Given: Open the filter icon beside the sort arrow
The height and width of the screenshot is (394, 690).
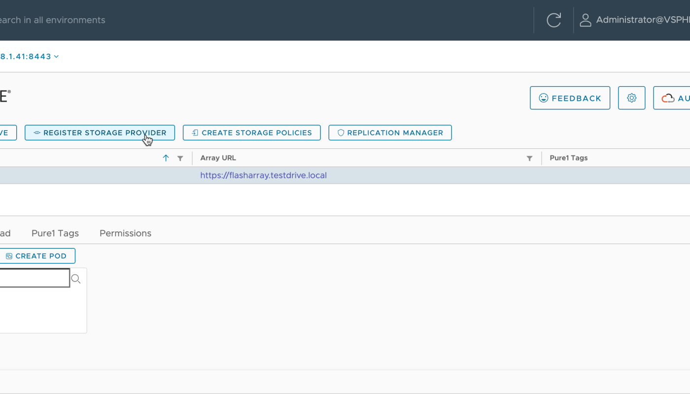Looking at the screenshot, I should coord(180,158).
